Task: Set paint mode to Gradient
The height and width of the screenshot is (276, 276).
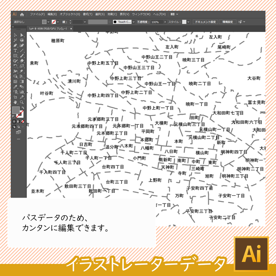Action: point(19,122)
